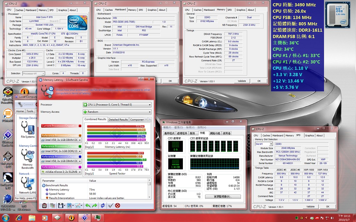
Task: Click the results list scrollbar down arrow
Action: 149,197
